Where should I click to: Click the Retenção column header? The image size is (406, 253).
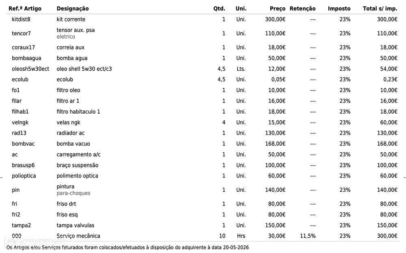coord(302,9)
